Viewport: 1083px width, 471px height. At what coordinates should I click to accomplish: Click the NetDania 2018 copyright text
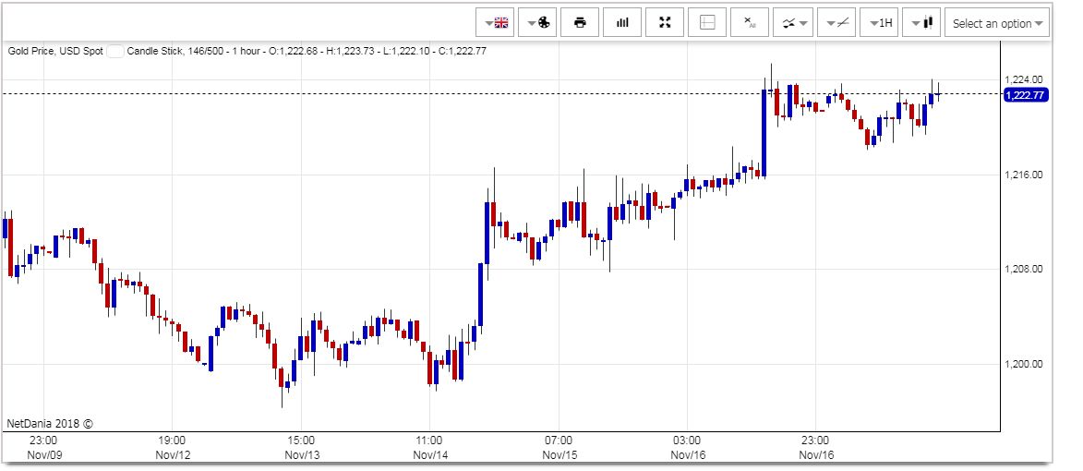50,423
